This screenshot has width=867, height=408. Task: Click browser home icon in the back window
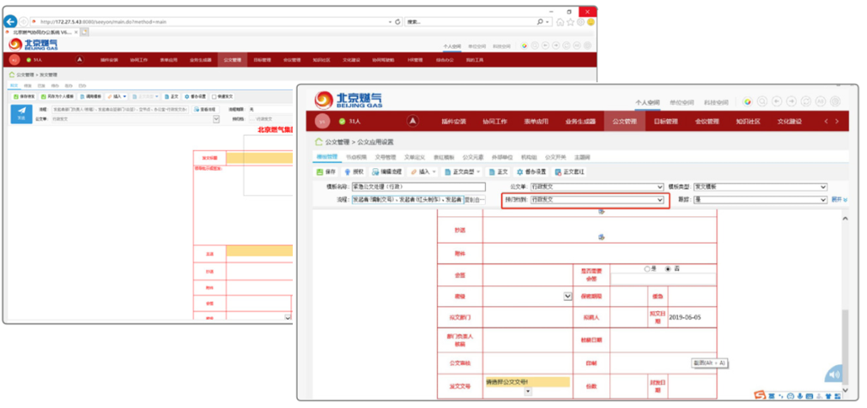click(561, 22)
